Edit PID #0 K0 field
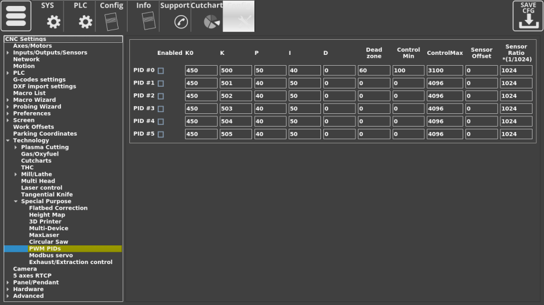Image resolution: width=544 pixels, height=305 pixels. tap(201, 71)
